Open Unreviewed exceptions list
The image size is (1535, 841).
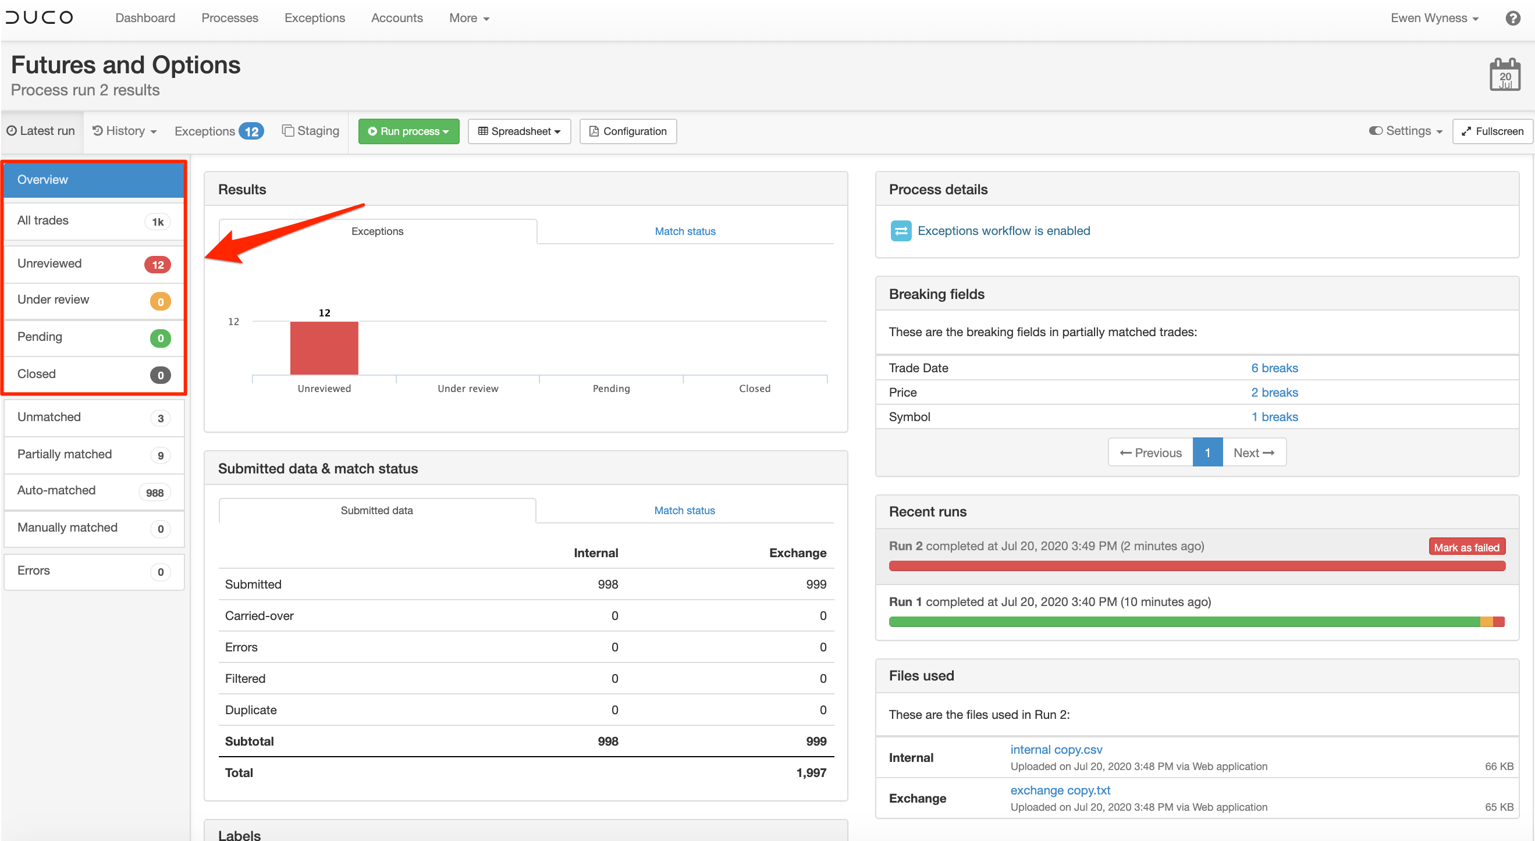(94, 264)
